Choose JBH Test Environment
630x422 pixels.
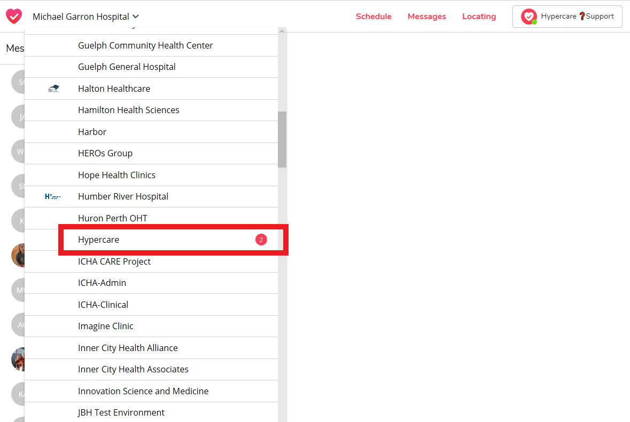tap(151, 412)
